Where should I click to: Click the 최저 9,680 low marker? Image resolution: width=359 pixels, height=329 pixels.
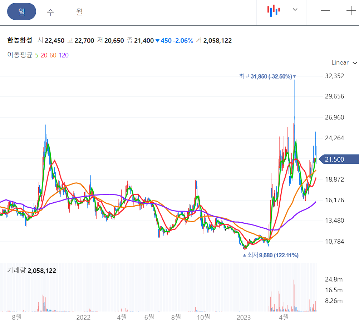(271, 255)
